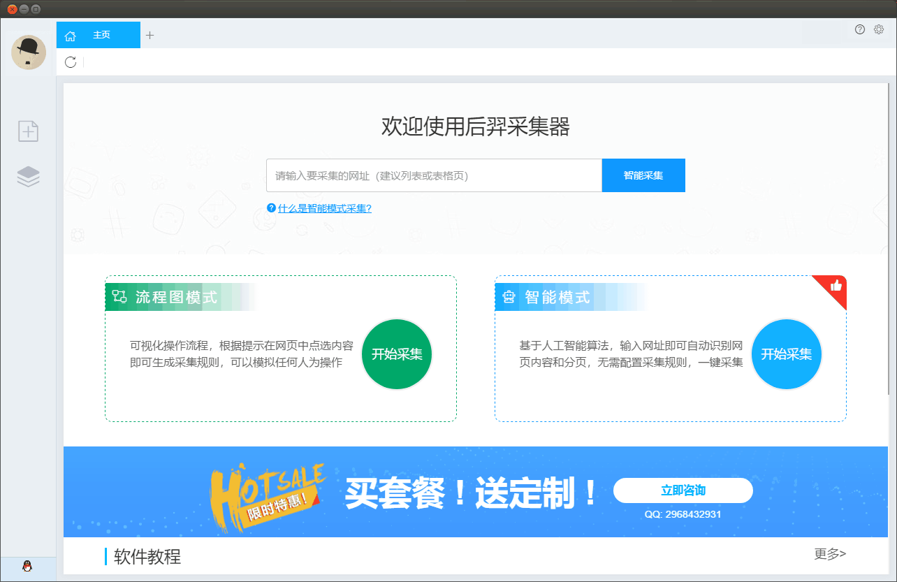Click the flowchart icon beside 流程图模式
Viewport: 897px width, 582px height.
[119, 297]
